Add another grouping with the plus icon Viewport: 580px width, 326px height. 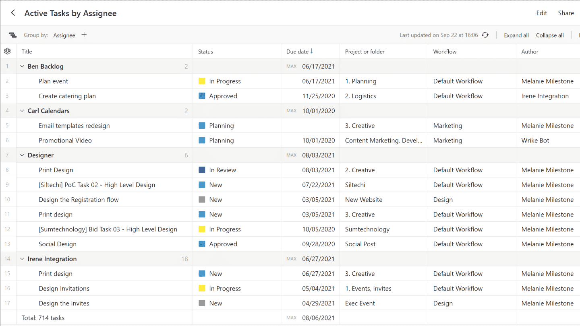(x=84, y=35)
